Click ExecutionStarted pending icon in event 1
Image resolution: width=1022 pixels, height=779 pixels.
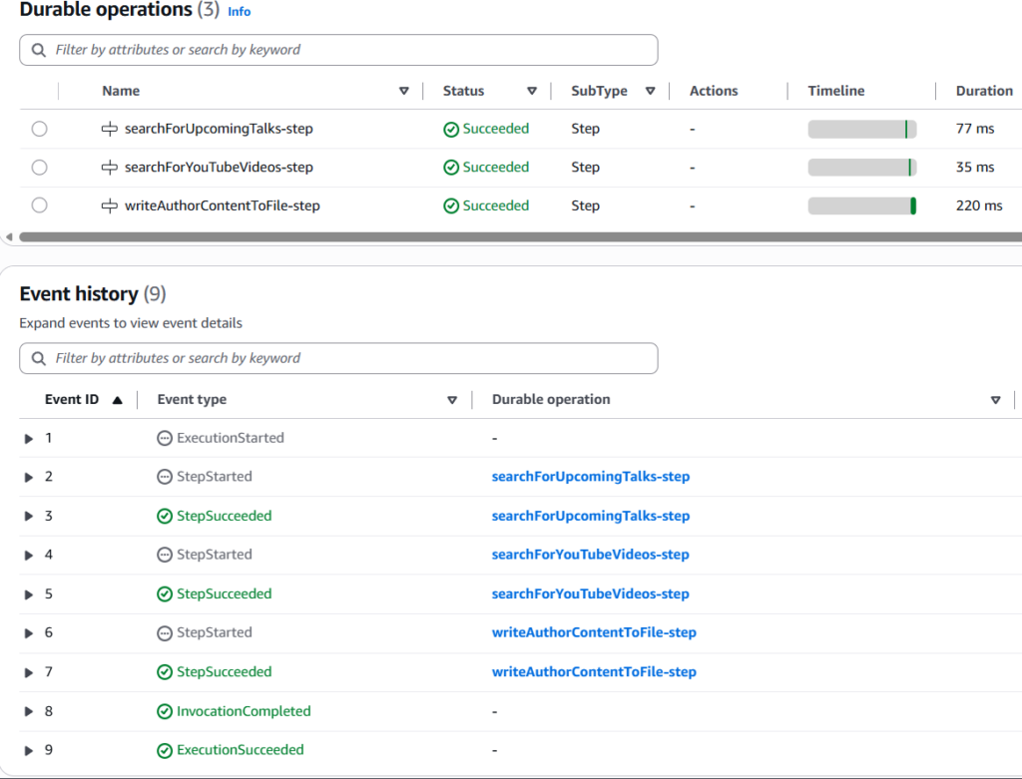pyautogui.click(x=165, y=438)
